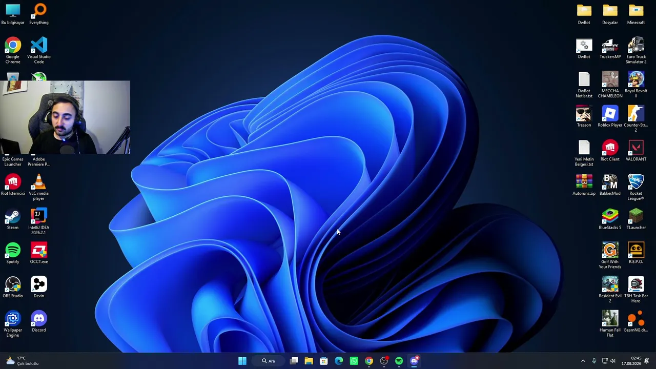Open Counter-Strike 2 desktop shortcut

point(636,119)
